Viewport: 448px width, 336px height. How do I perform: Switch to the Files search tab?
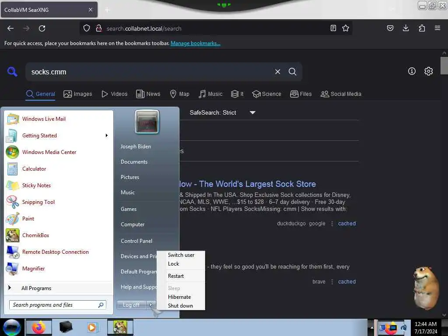click(301, 94)
